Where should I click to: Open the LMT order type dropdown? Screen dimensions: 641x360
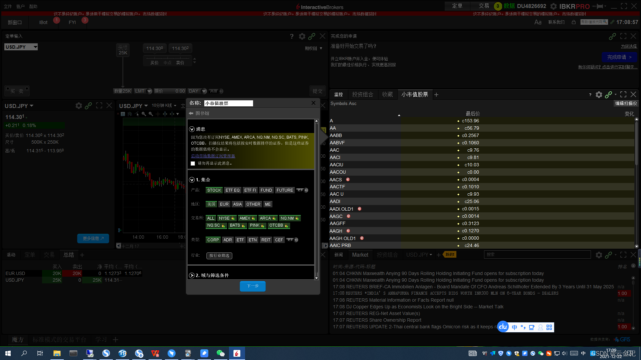[x=149, y=91]
